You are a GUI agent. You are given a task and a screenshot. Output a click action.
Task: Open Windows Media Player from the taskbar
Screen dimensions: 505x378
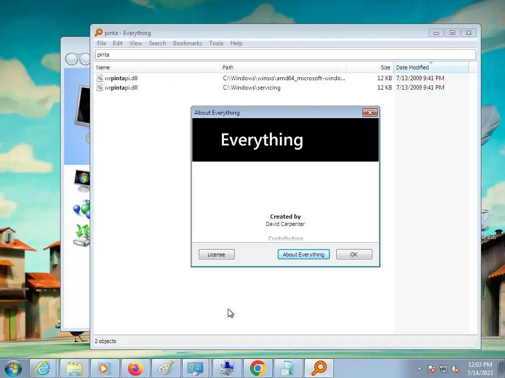(x=105, y=368)
